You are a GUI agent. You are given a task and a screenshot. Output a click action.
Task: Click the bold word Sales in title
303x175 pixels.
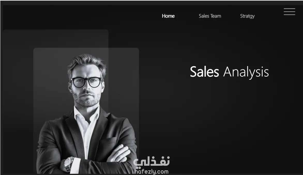[204, 72]
